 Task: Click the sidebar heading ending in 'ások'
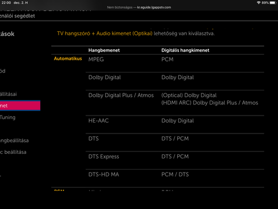point(7,34)
